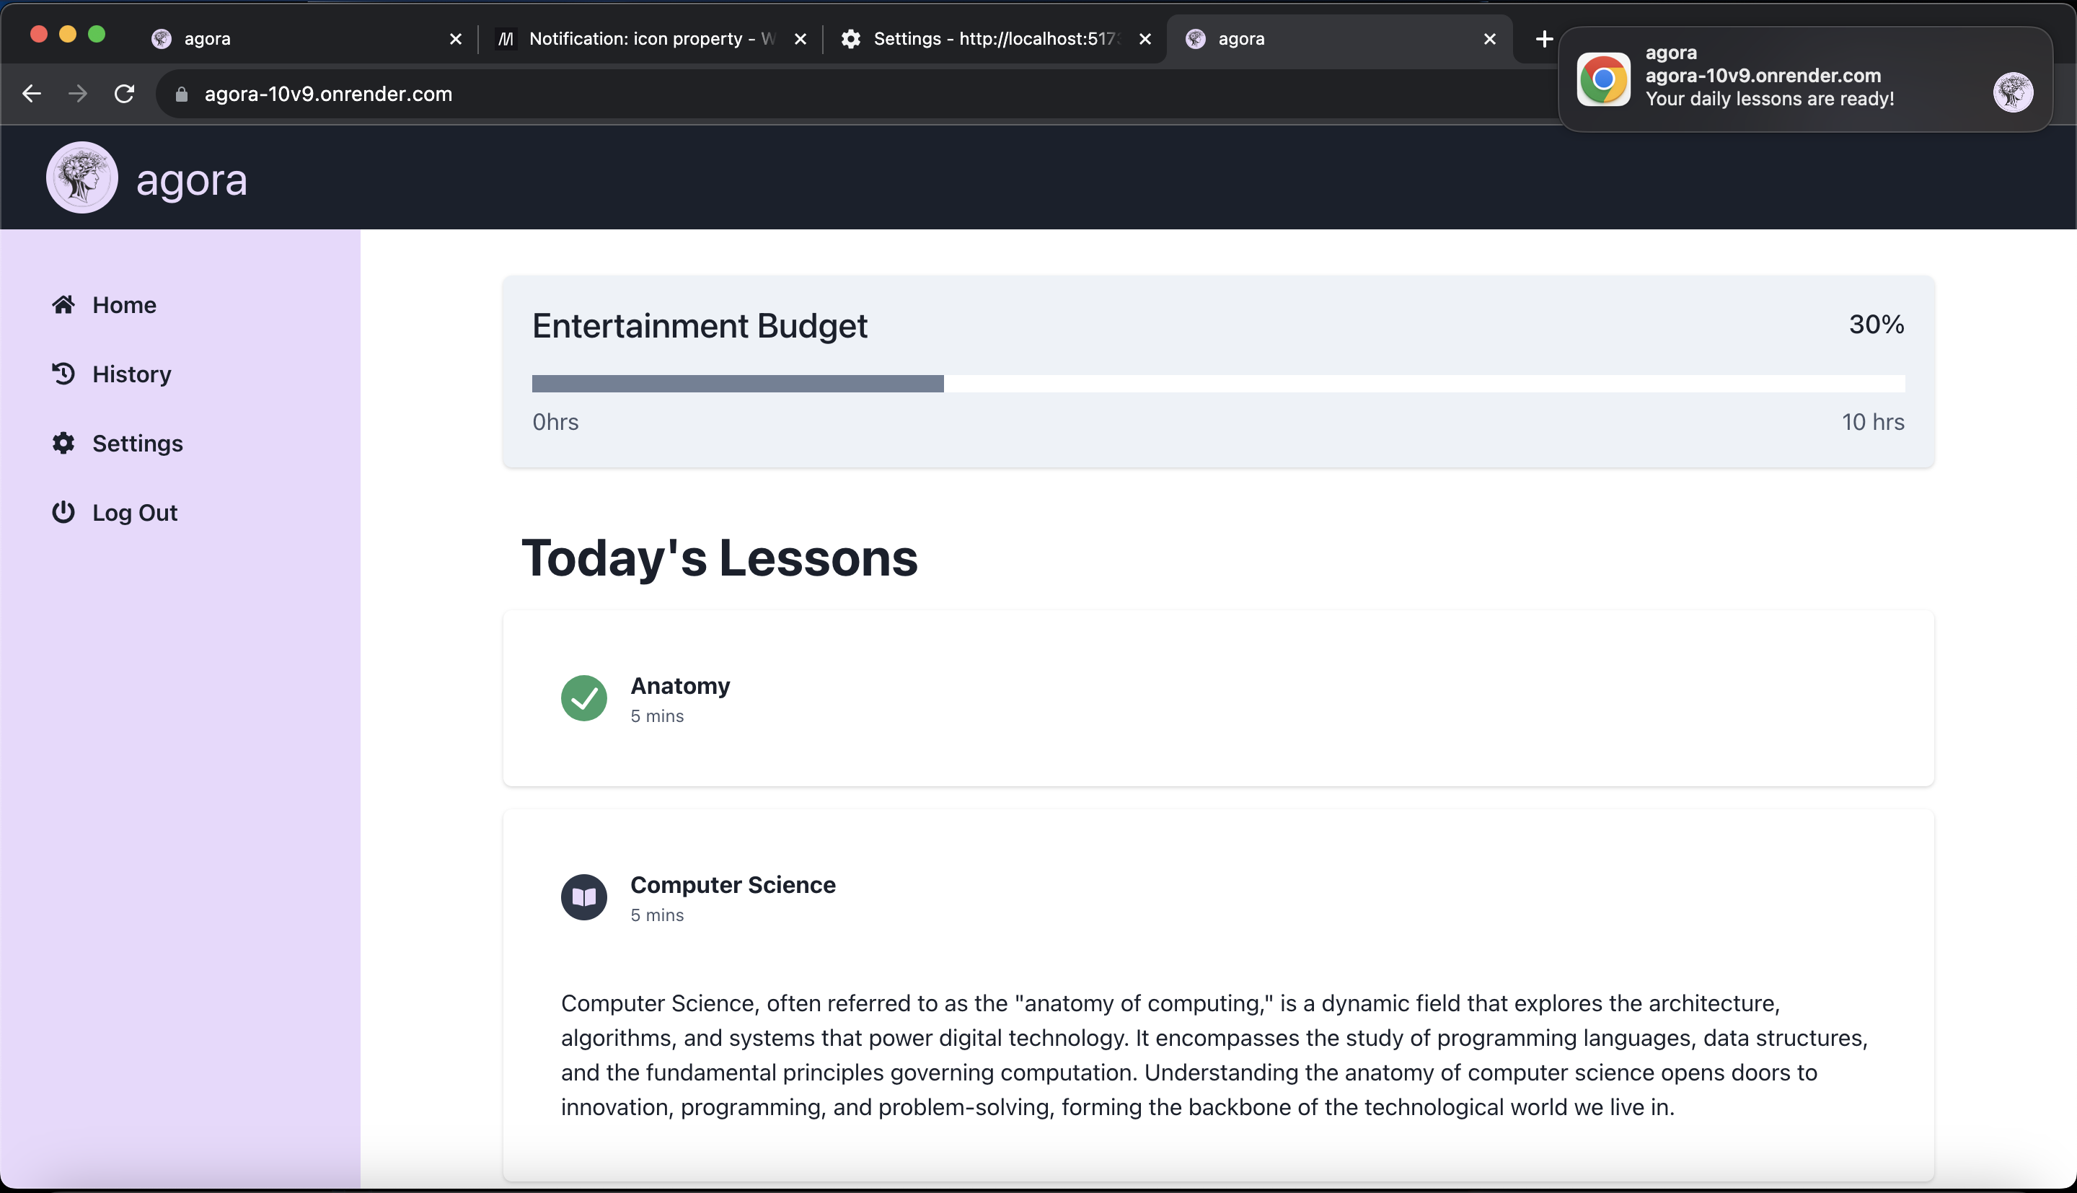The image size is (2077, 1193).
Task: Open a new browser tab with plus
Action: (x=1544, y=38)
